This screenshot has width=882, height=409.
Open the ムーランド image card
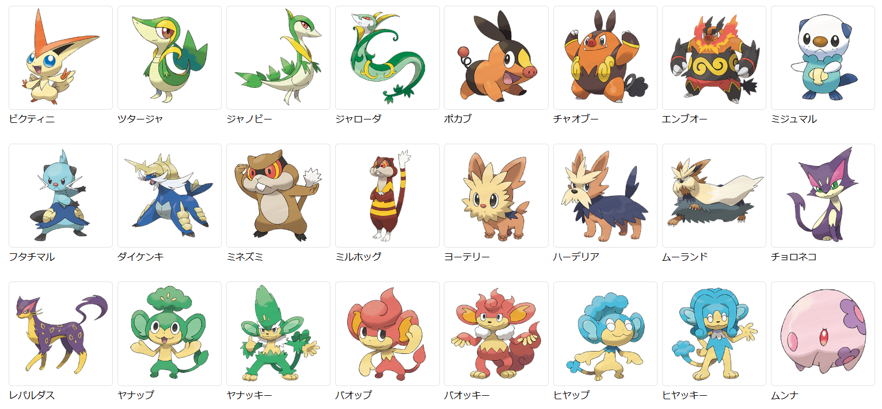(x=714, y=196)
